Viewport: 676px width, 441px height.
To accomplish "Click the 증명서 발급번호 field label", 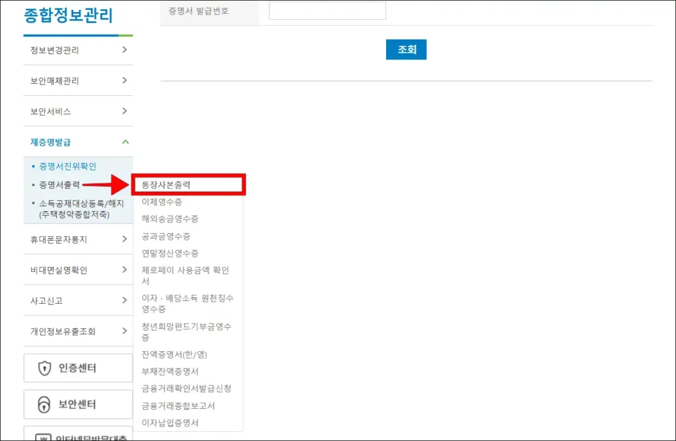I will click(x=198, y=11).
